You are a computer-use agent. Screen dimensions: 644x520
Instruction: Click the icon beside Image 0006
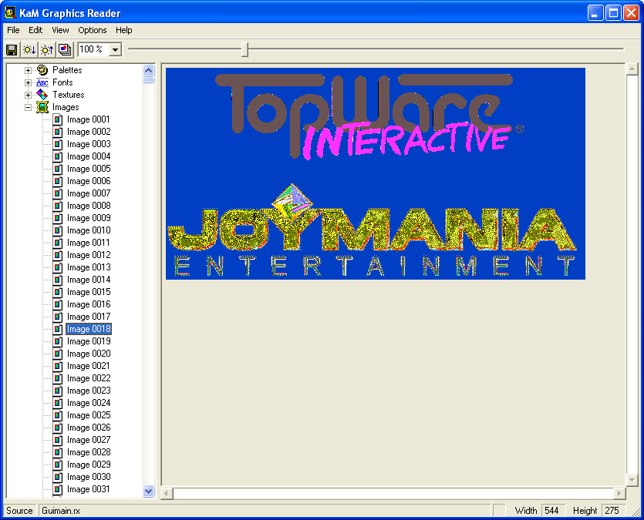(x=58, y=181)
